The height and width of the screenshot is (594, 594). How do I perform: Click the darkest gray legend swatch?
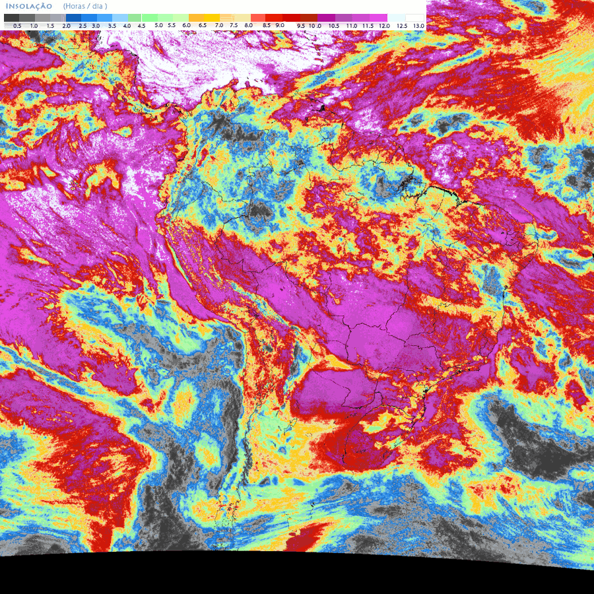11,18
